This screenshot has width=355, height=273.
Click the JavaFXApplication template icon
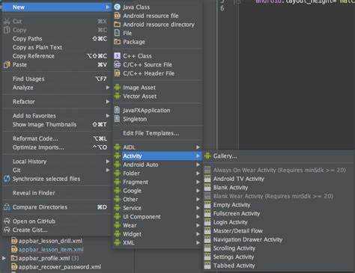(117, 110)
